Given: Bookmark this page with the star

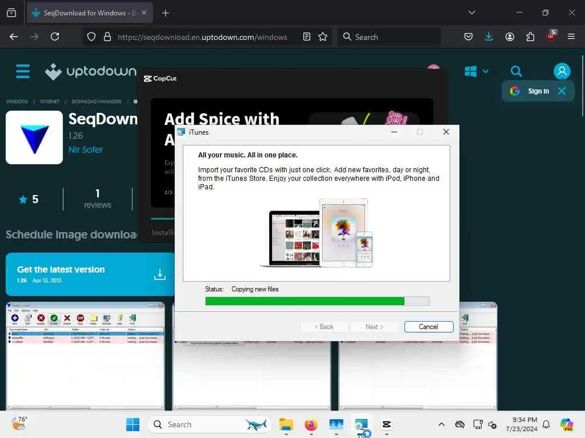Looking at the screenshot, I should tap(323, 36).
